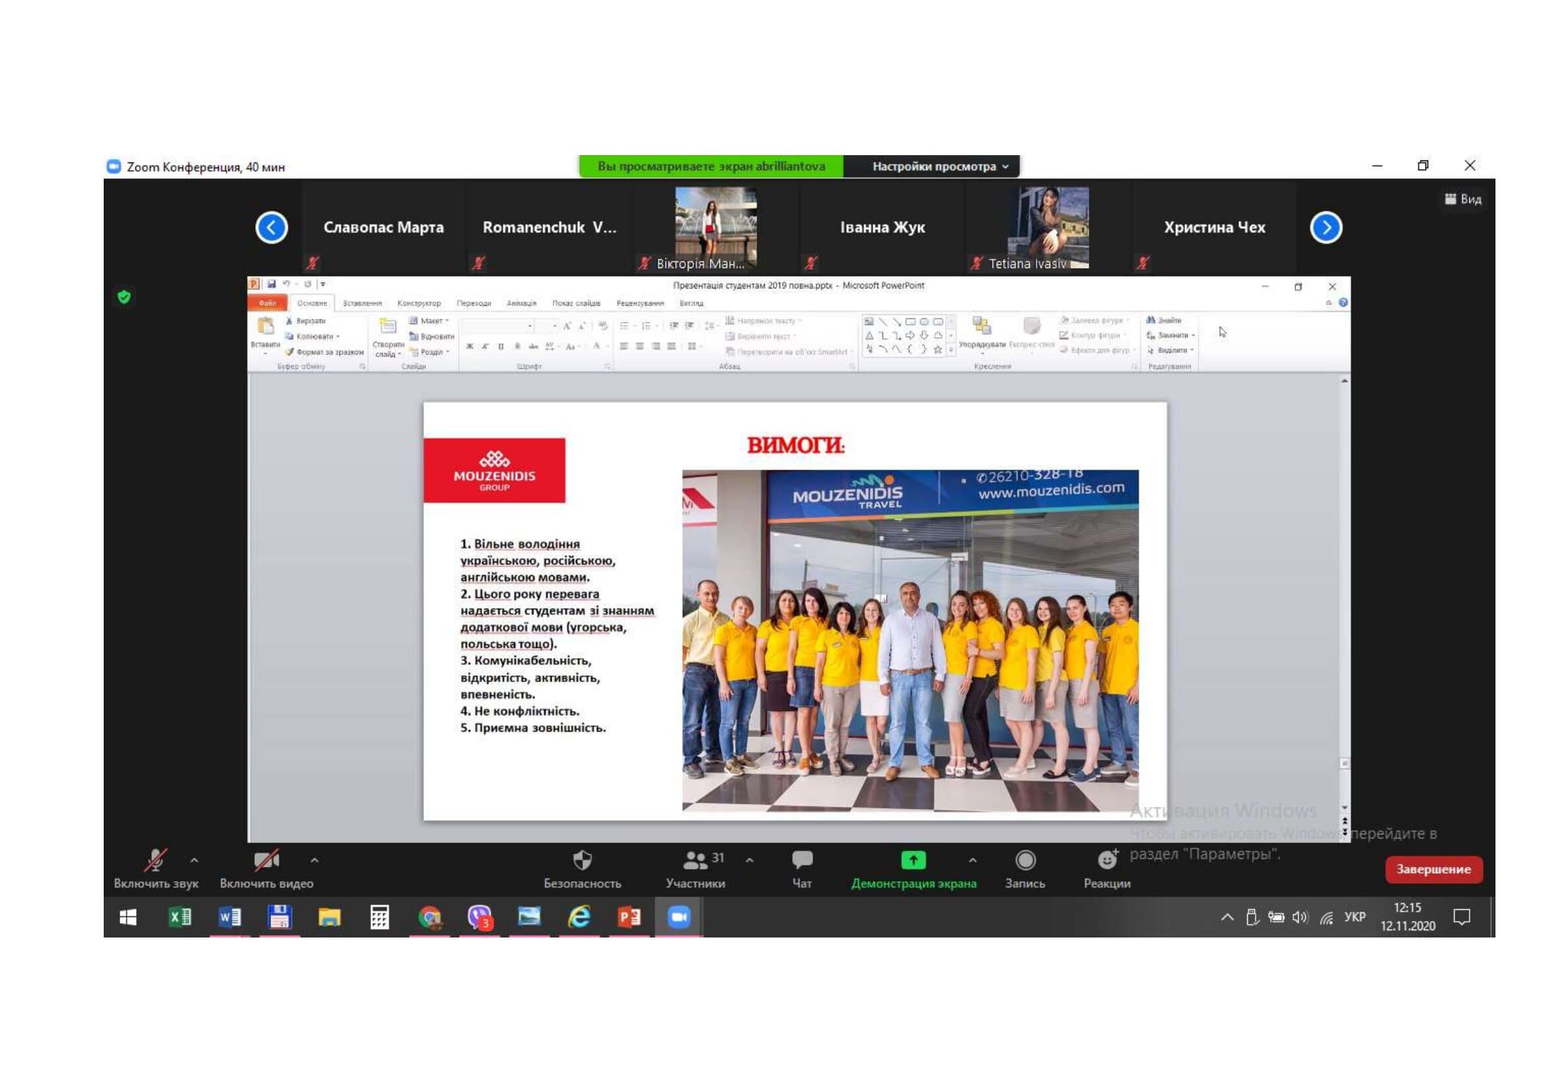Open the Реакции reactions menu
The width and height of the screenshot is (1545, 1092).
1107,870
